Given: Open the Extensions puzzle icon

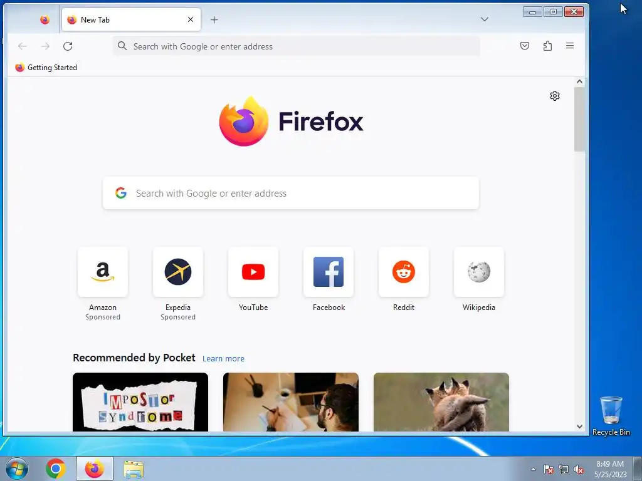Looking at the screenshot, I should (547, 46).
